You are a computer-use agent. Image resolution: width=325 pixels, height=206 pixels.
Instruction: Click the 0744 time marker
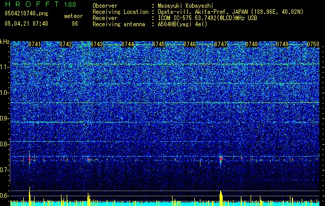pos(128,44)
